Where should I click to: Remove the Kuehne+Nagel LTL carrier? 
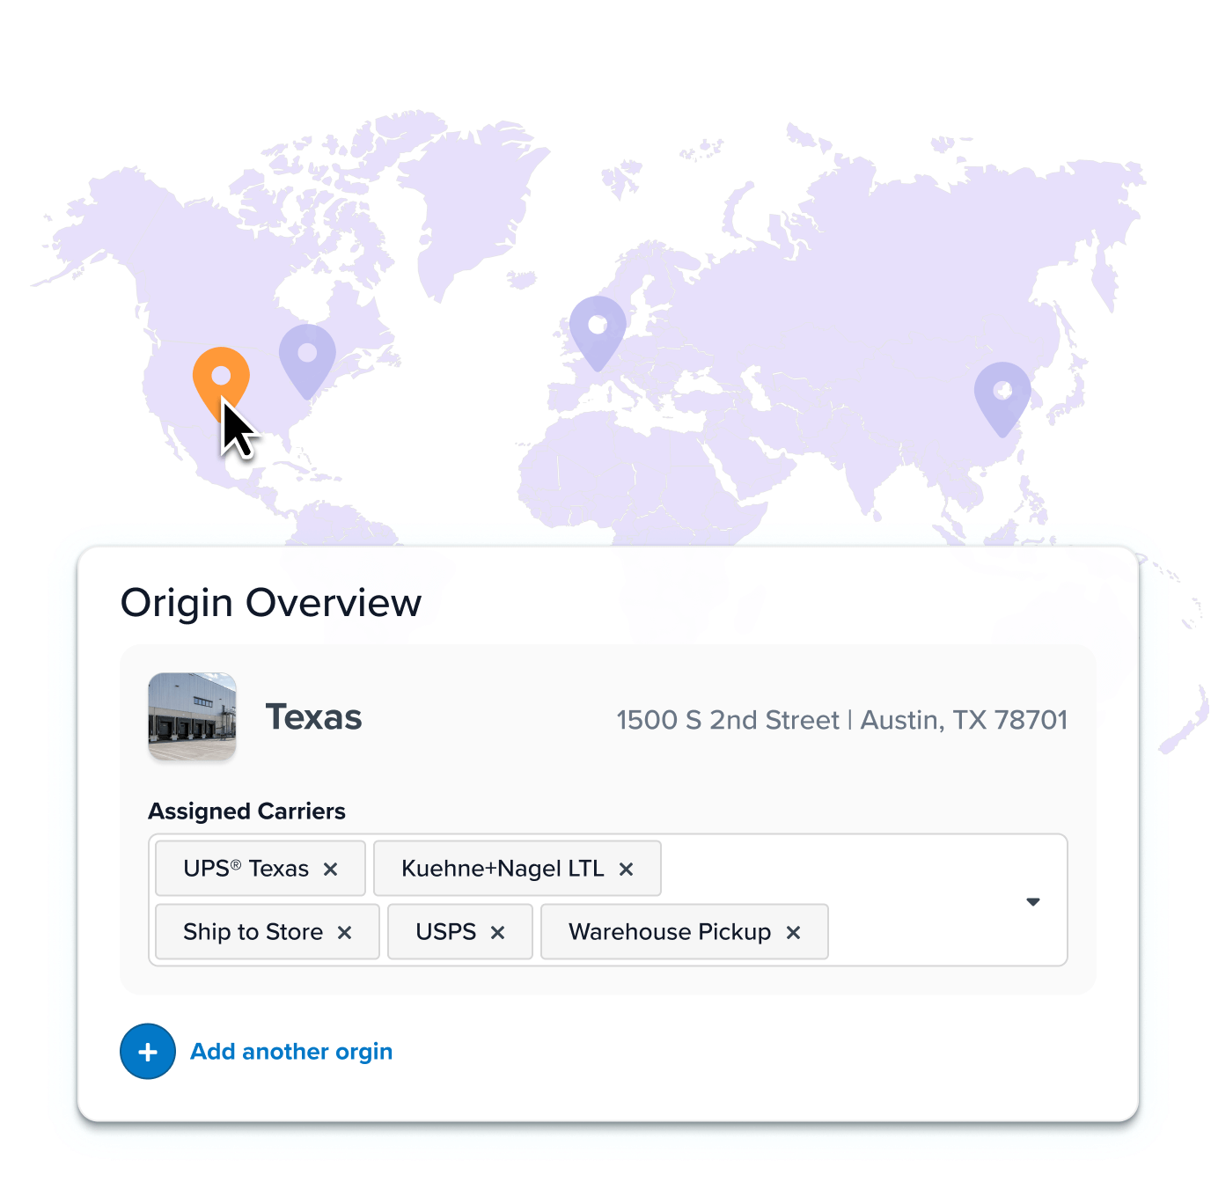click(627, 868)
